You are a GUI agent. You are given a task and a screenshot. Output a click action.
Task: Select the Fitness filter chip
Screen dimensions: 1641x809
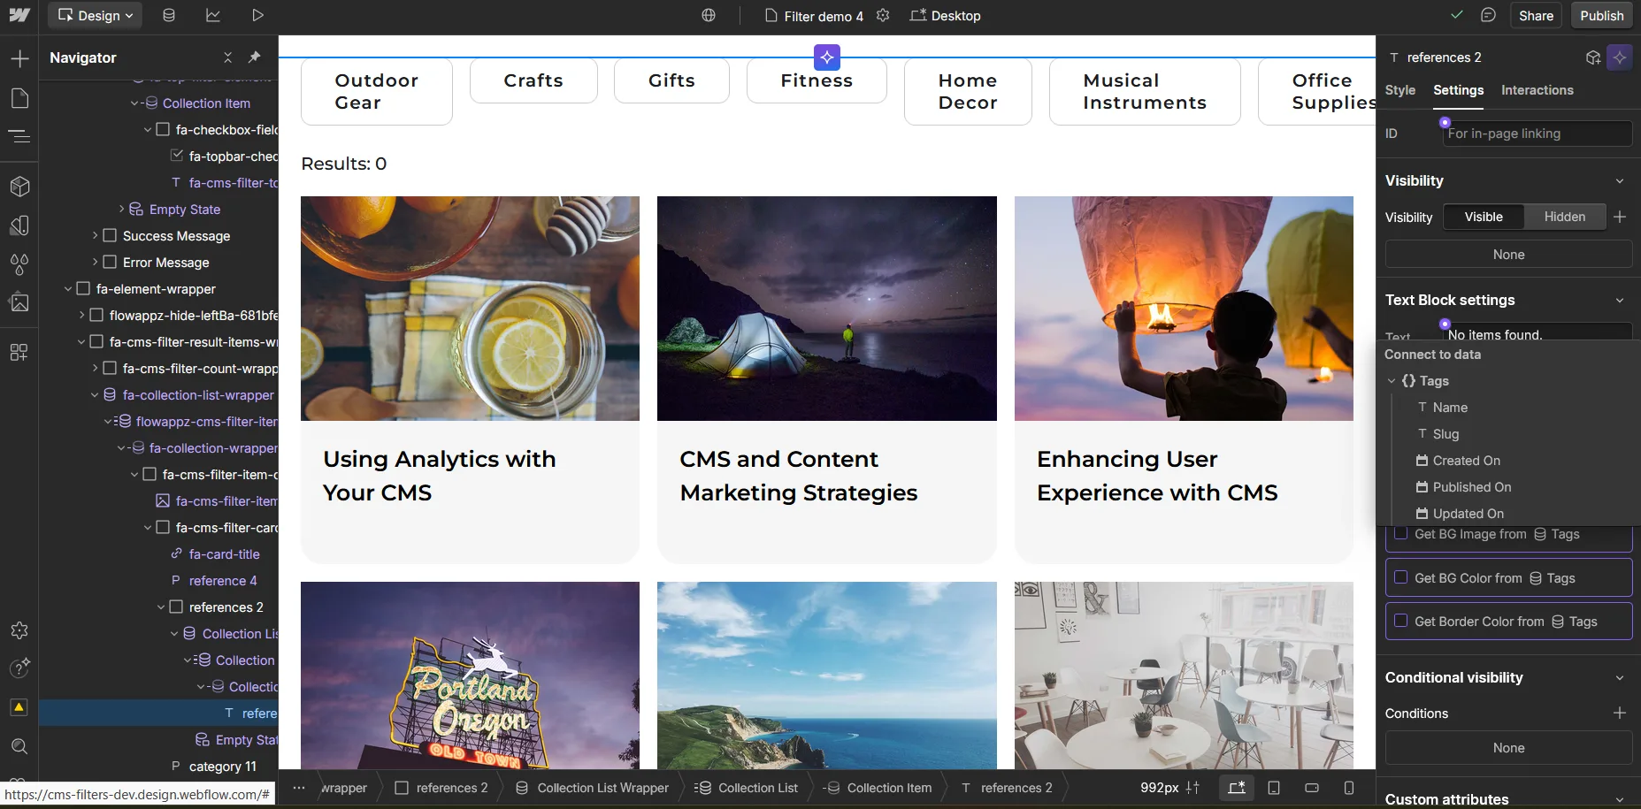[817, 80]
